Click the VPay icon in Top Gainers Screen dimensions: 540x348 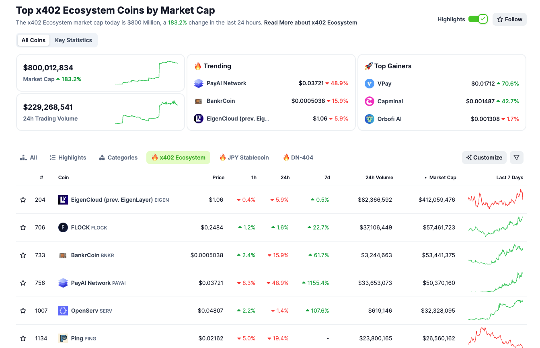(x=370, y=84)
